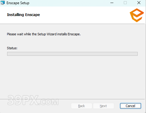Minimize the Enscape Setup window
Screen dimensions: 146x113
click(112, 3)
